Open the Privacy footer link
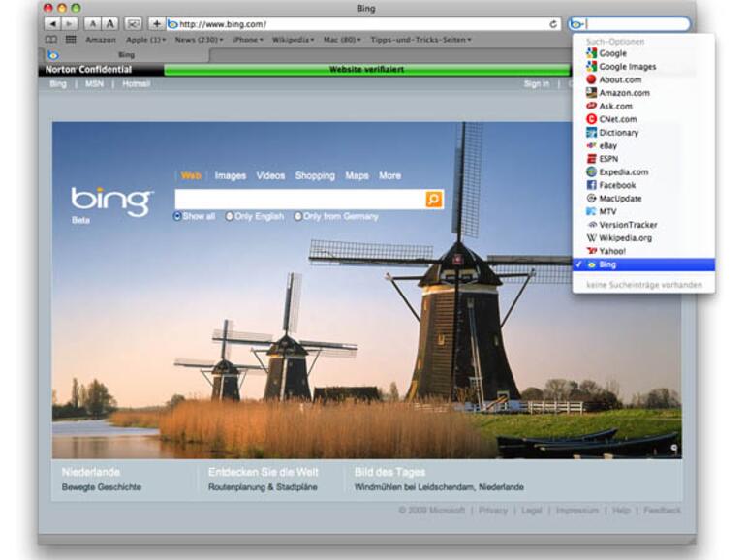Image resolution: width=746 pixels, height=560 pixels. point(493,510)
